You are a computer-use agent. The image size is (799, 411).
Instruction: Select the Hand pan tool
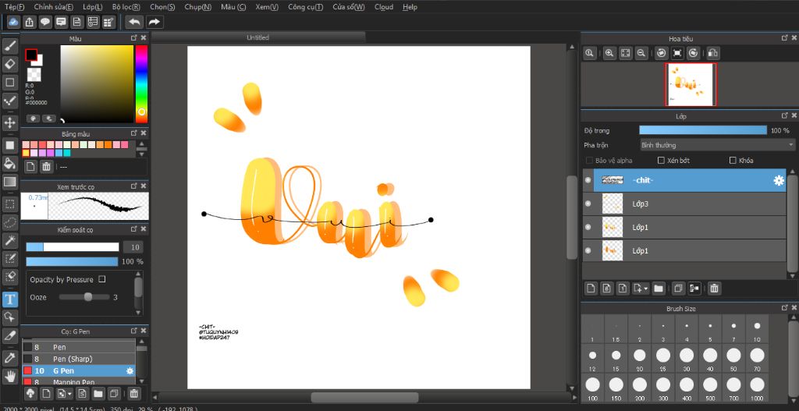(x=9, y=376)
